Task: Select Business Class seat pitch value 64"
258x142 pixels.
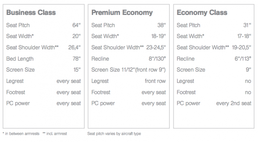Action: pos(77,25)
